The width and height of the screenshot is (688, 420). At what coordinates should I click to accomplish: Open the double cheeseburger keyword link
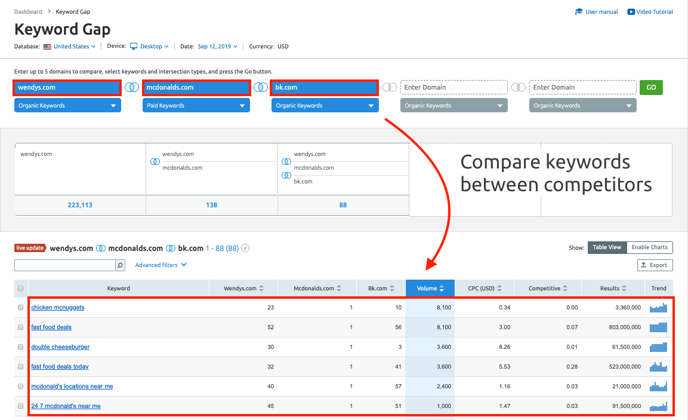tap(60, 347)
